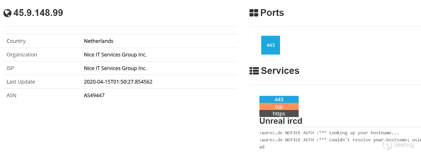The height and width of the screenshot is (152, 421).
Task: Click the globe icon beside the IP address
Action: point(7,13)
